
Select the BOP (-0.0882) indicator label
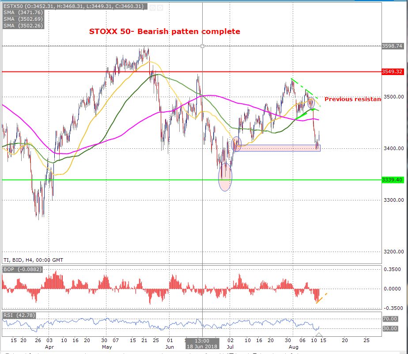pyautogui.click(x=23, y=269)
